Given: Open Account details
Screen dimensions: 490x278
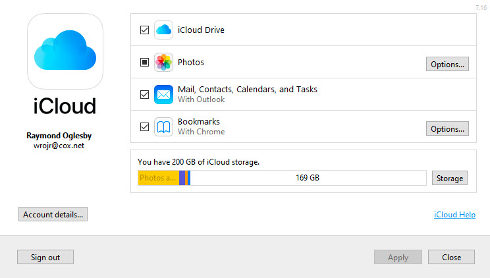Looking at the screenshot, I should (53, 214).
